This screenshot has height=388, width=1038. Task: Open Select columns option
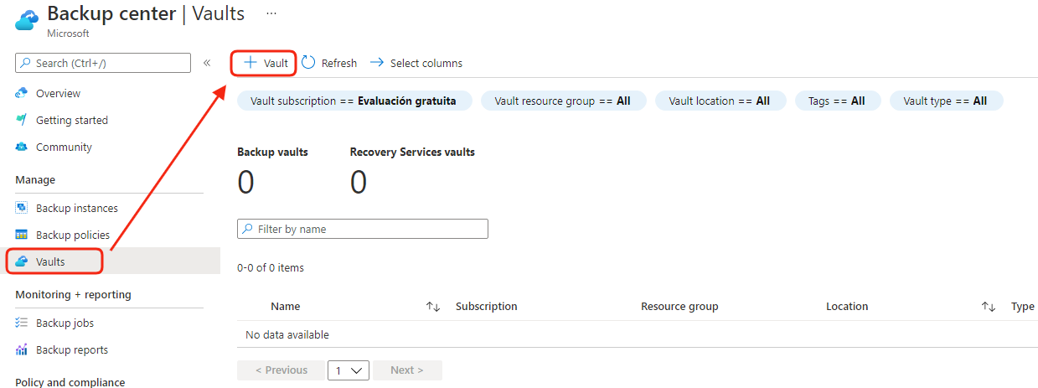point(416,63)
